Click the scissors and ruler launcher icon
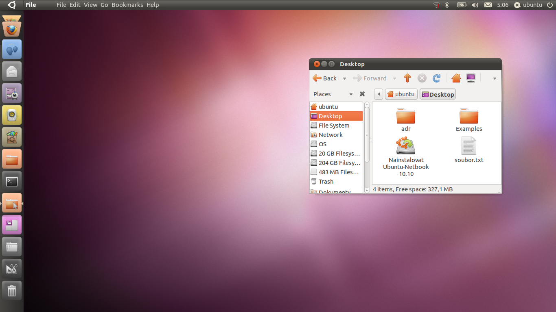Viewport: 556px width, 312px height. (12, 269)
